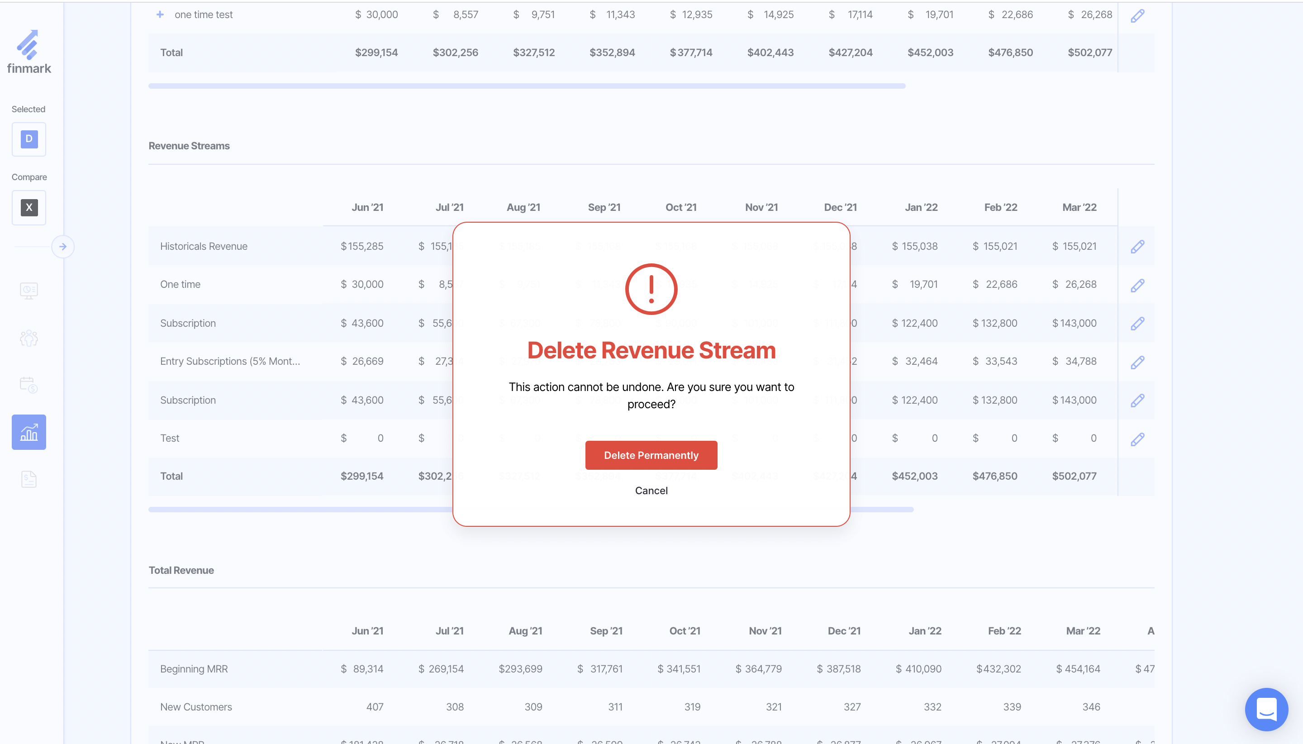
Task: Cancel the Delete Revenue Stream dialog
Action: click(651, 491)
